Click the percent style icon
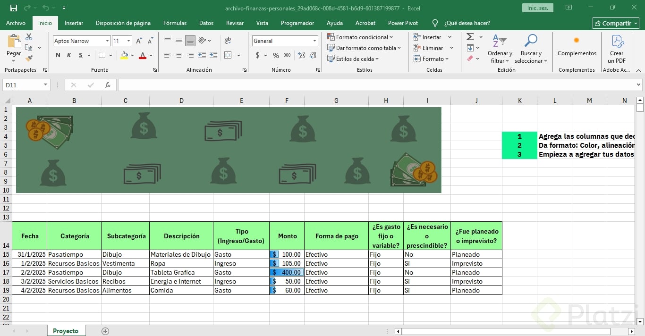The height and width of the screenshot is (336, 645). point(276,56)
